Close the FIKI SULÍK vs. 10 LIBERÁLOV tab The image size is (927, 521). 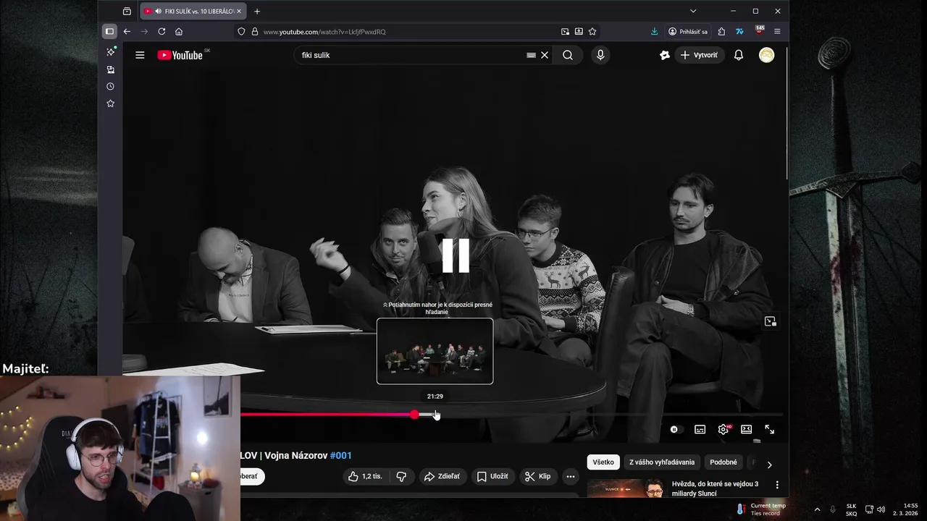tap(238, 11)
